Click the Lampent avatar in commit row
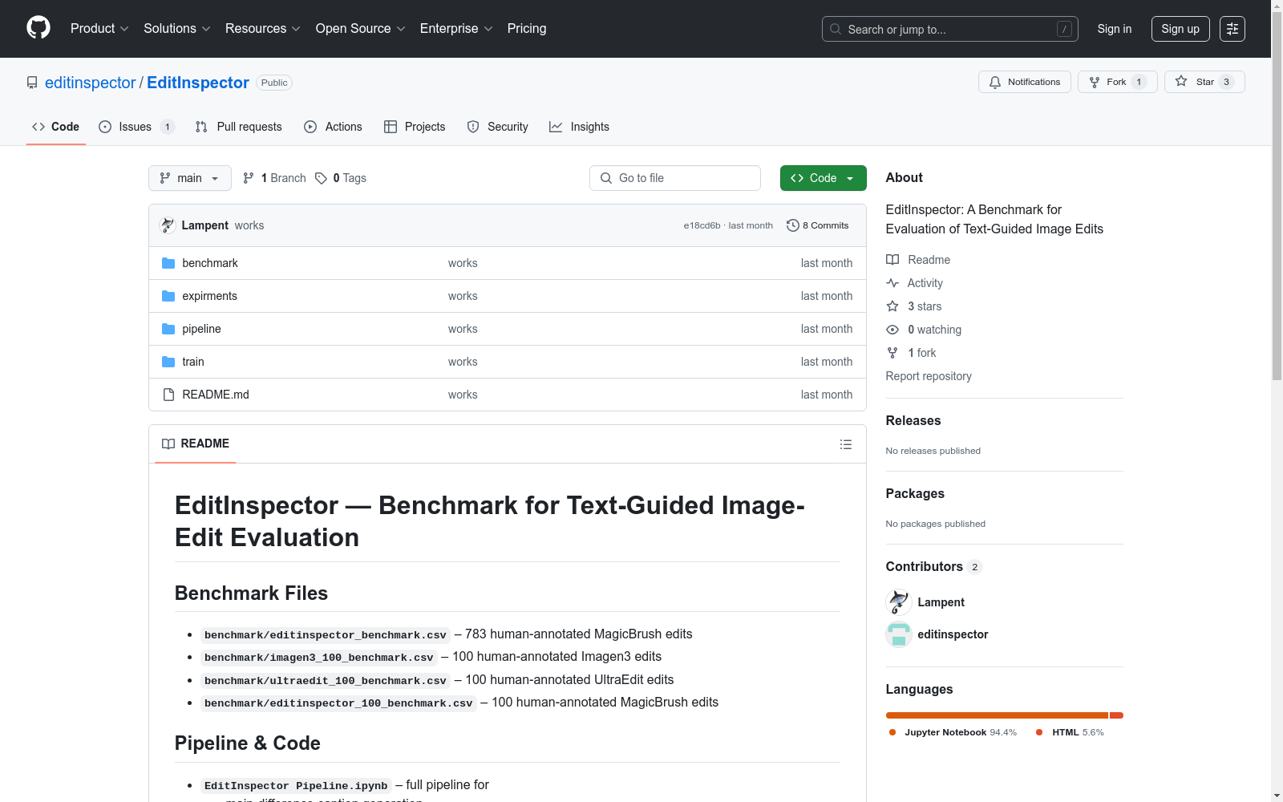This screenshot has width=1283, height=802. (x=168, y=225)
